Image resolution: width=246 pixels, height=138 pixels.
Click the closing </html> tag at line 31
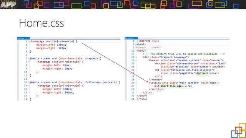pos(142,99)
